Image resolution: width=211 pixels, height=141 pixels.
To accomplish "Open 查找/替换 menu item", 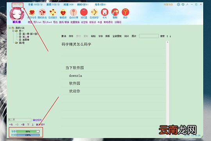I will [64, 22].
